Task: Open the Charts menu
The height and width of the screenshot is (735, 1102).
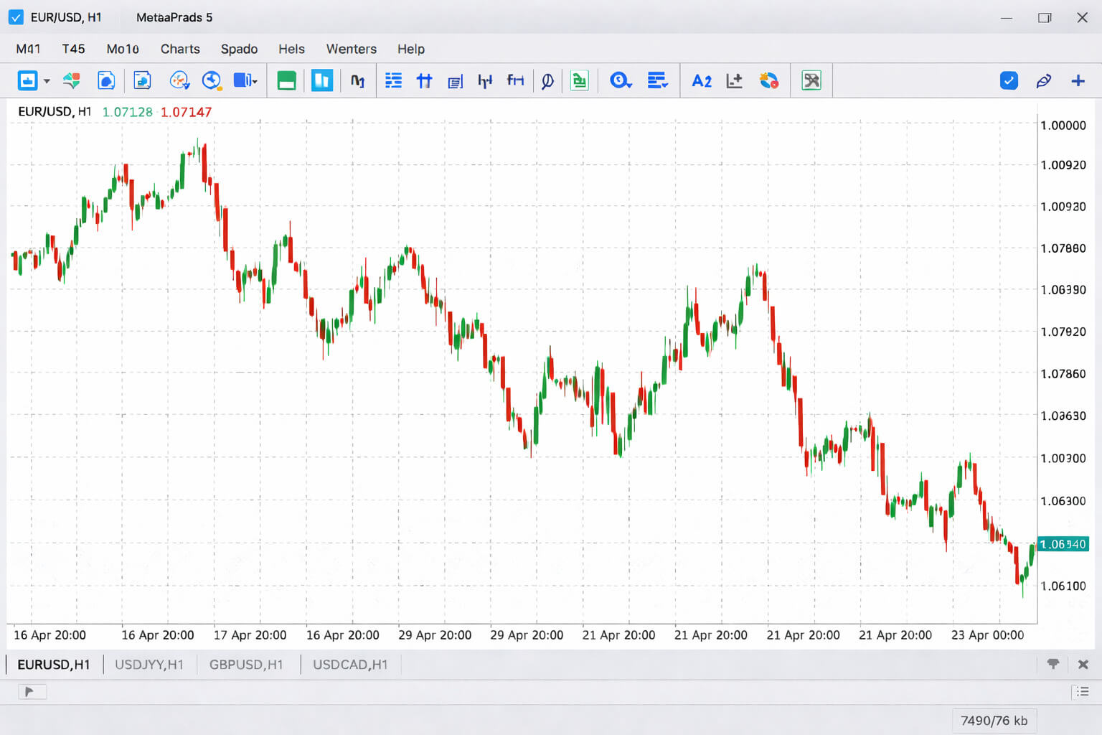Action: [x=180, y=49]
